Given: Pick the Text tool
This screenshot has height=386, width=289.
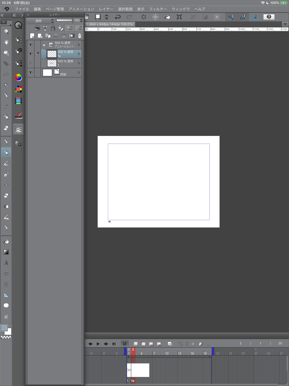Looking at the screenshot, I should coord(6,263).
